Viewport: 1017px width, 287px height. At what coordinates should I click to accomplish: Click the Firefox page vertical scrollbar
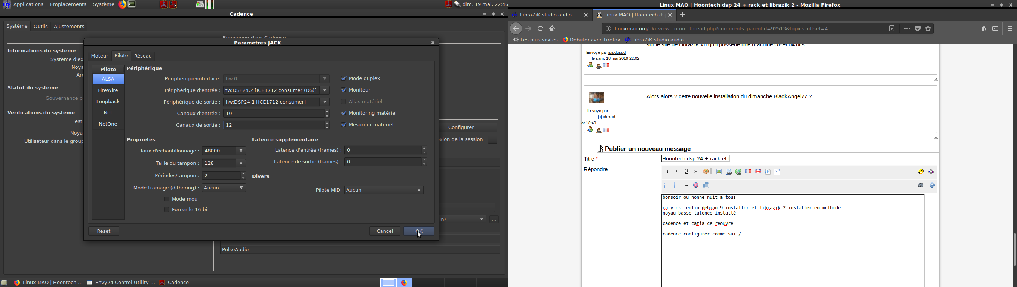[1014, 250]
